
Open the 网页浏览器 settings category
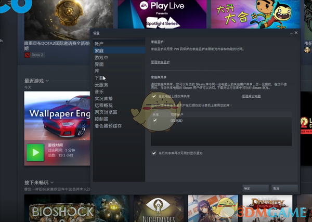point(119,112)
